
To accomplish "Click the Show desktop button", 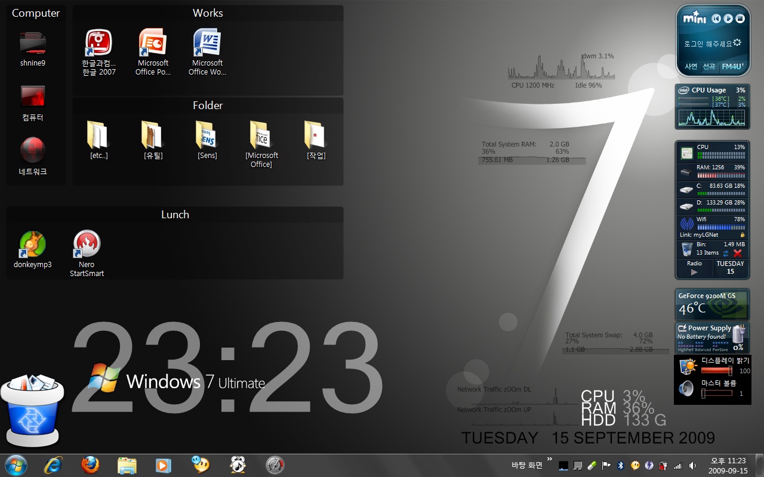I will click(x=759, y=465).
